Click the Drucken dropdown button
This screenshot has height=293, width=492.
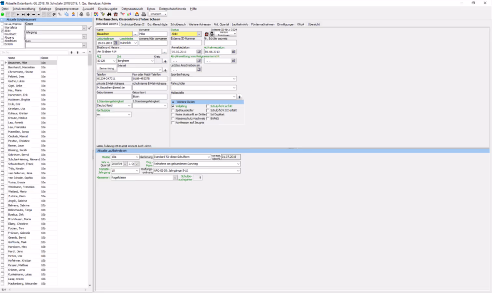point(158,14)
